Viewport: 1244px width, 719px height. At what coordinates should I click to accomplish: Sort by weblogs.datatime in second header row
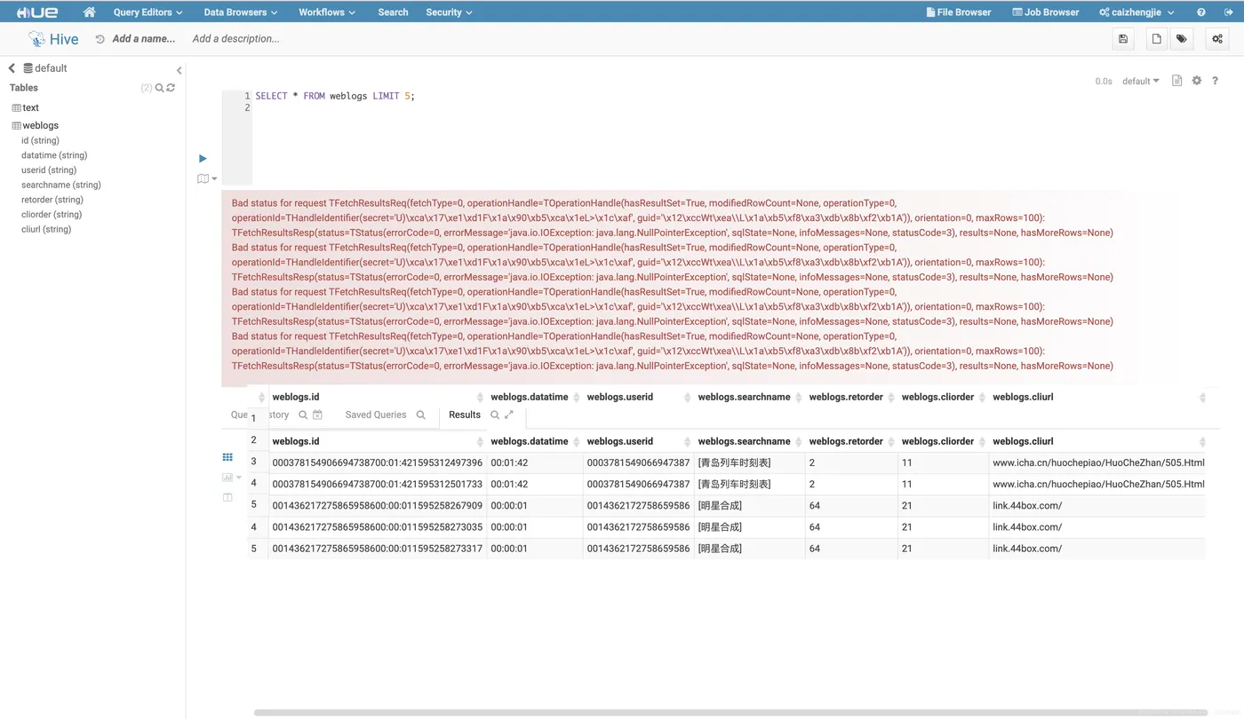(535, 441)
